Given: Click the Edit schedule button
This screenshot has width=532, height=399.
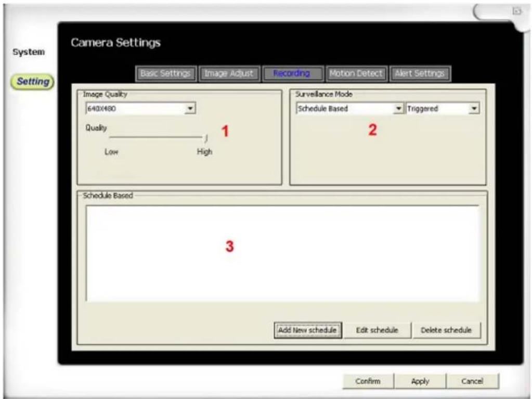Looking at the screenshot, I should [377, 330].
